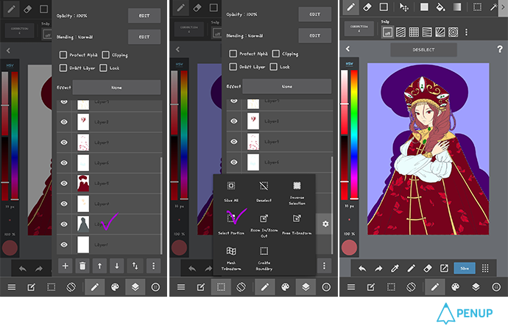This screenshot has width=508, height=332.
Task: Click back chevron in middle panel
Action: [x=177, y=49]
